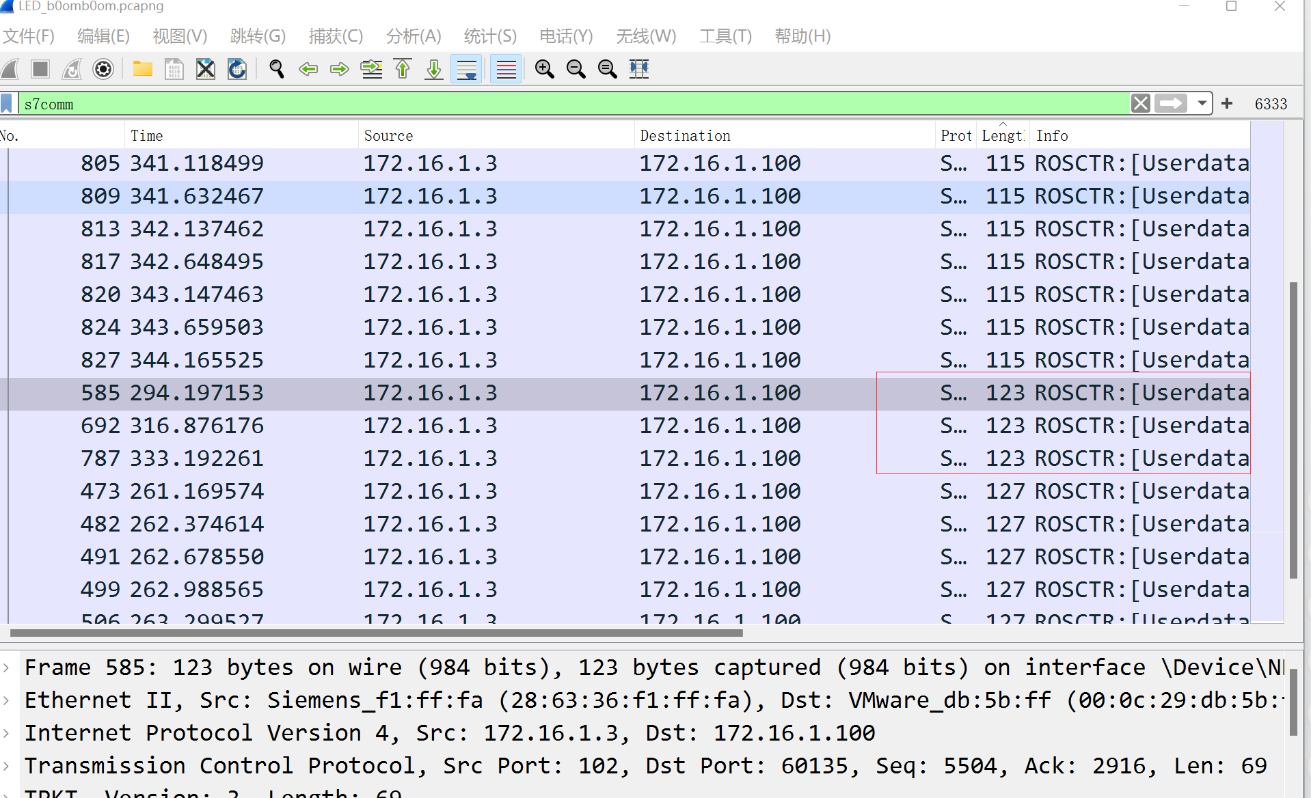Screen dimensions: 1311x798
Task: Close this capture file icon
Action: (x=206, y=69)
